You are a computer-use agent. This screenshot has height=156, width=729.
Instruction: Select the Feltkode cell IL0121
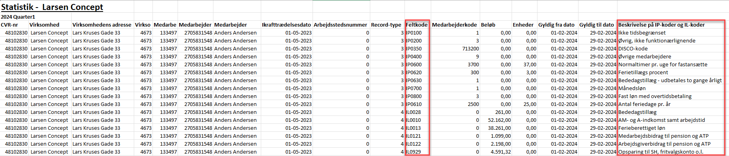413,136
